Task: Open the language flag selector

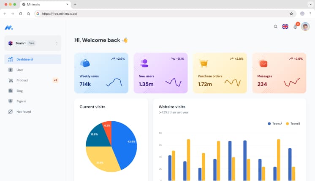Action: 285,27
